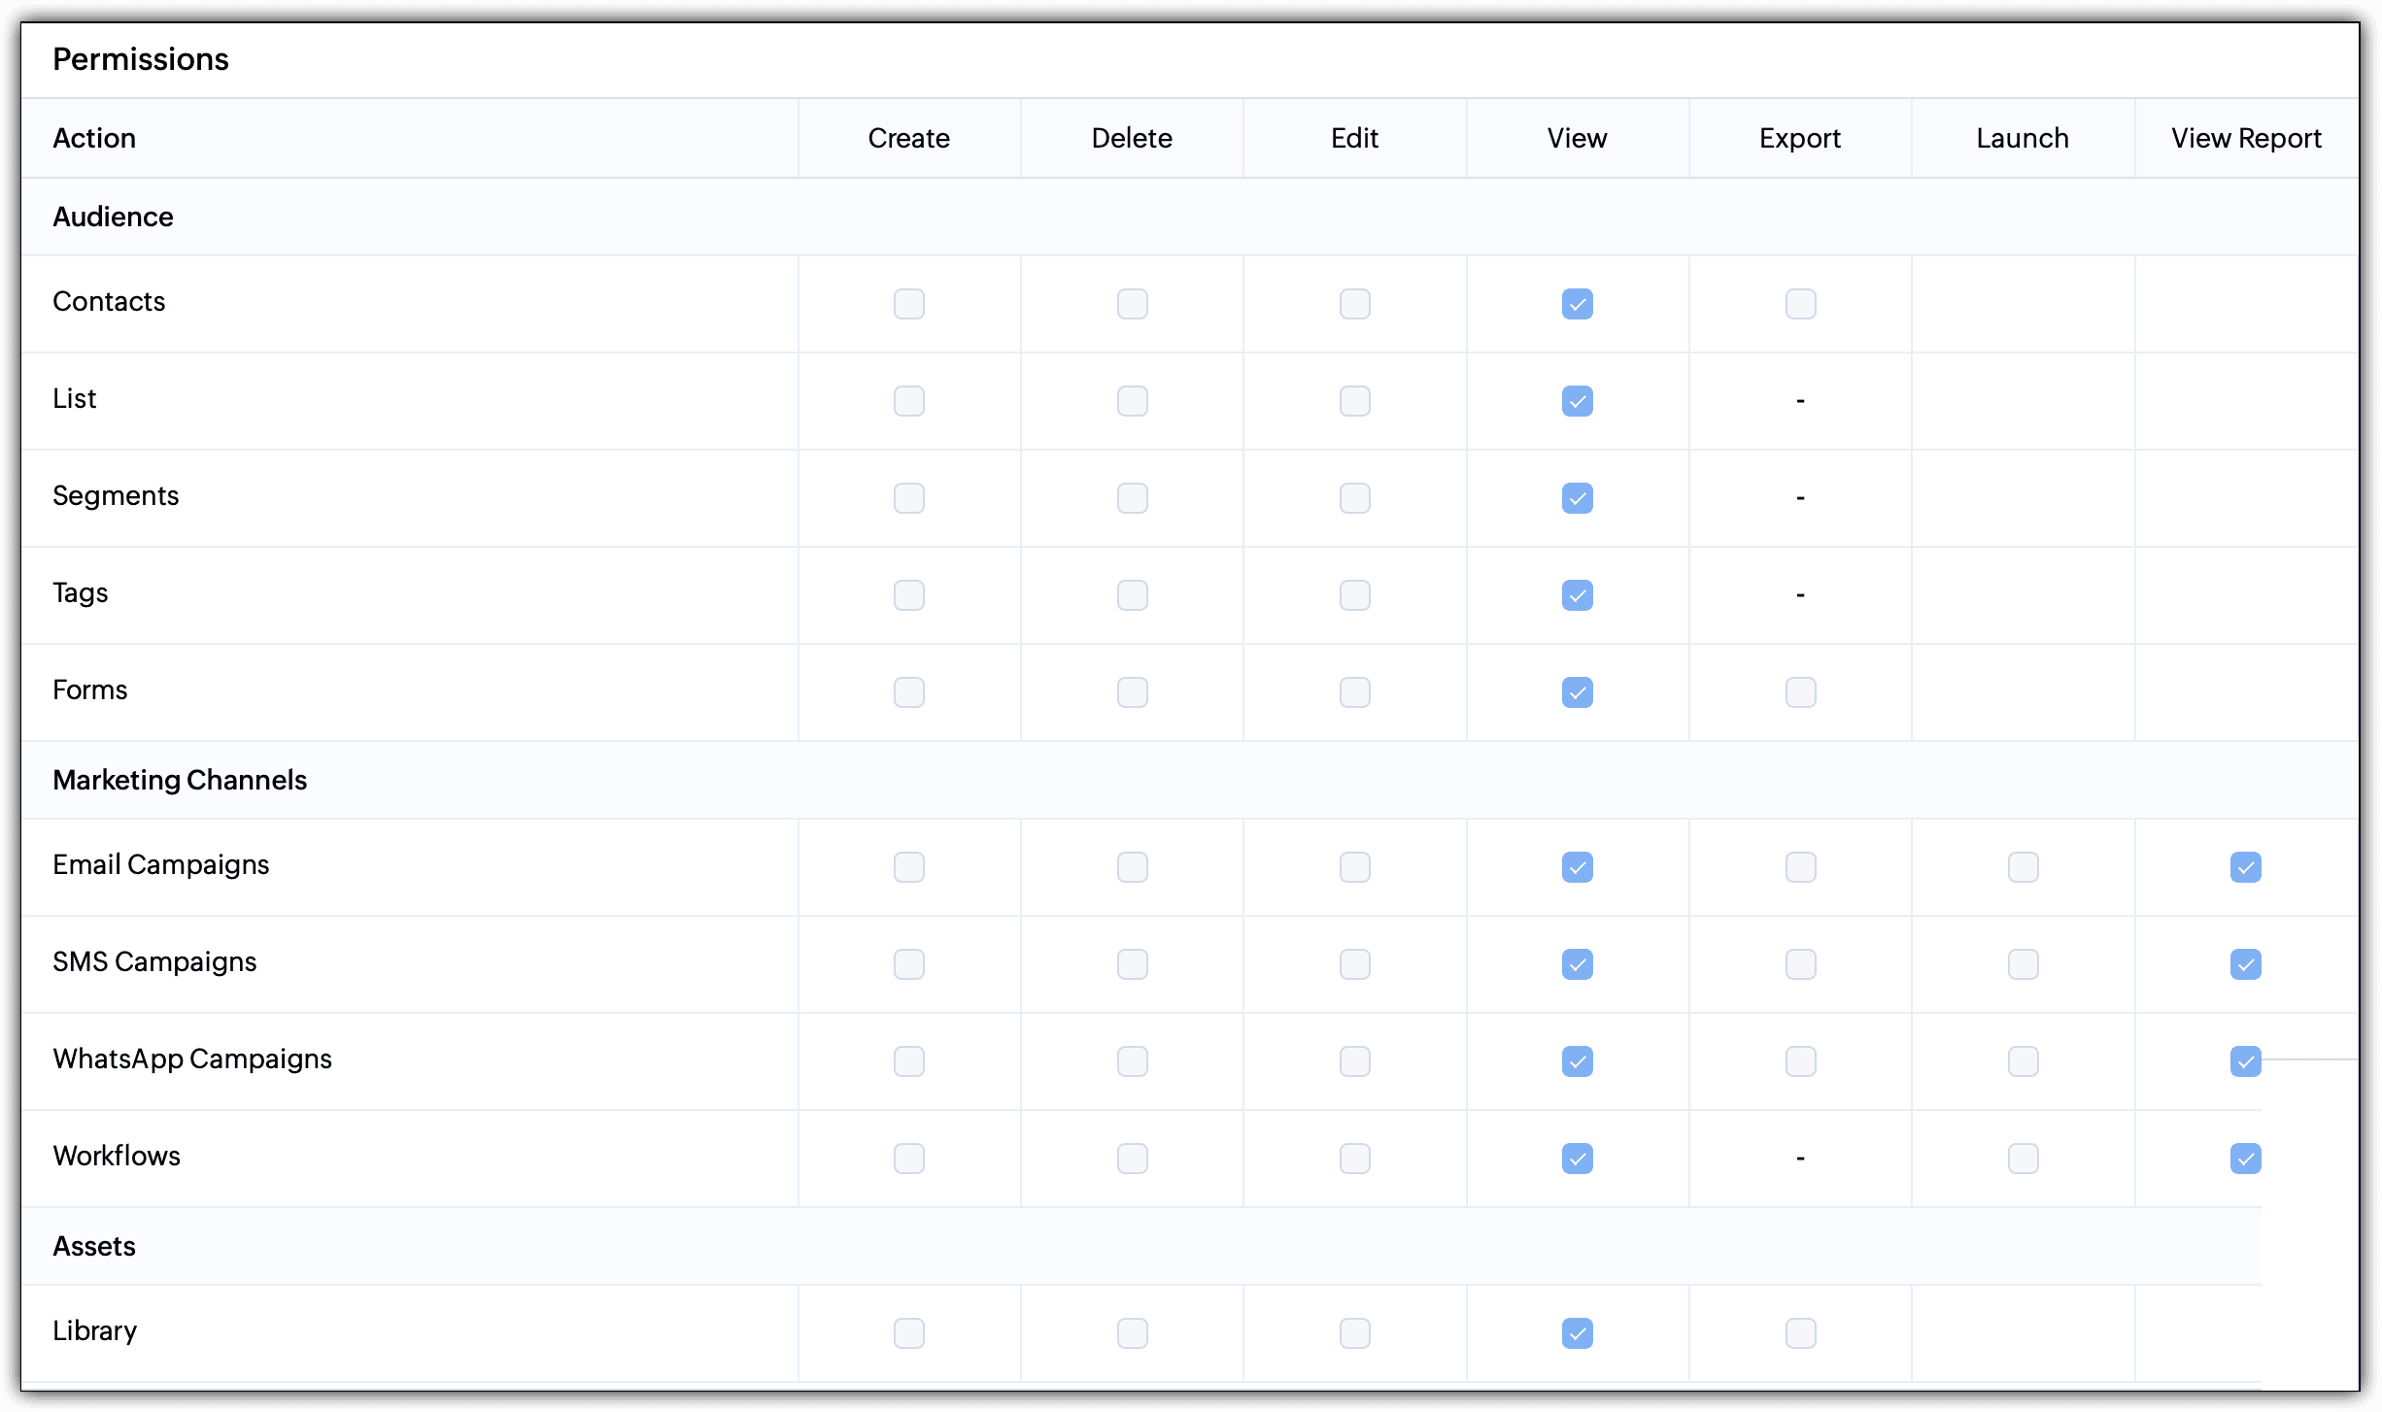Allow Create on Segments row
This screenshot has height=1412, width=2382.
(908, 498)
